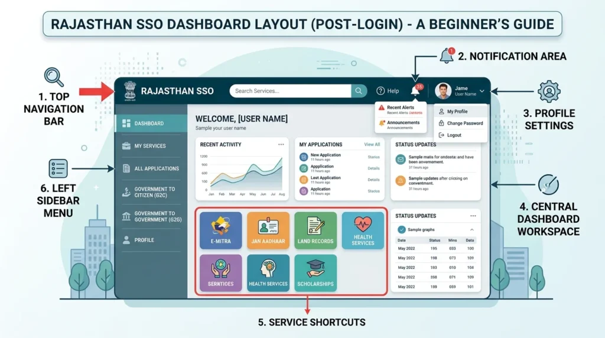605x338 pixels.
Task: Toggle the Sample graphs check circle
Action: (402, 230)
